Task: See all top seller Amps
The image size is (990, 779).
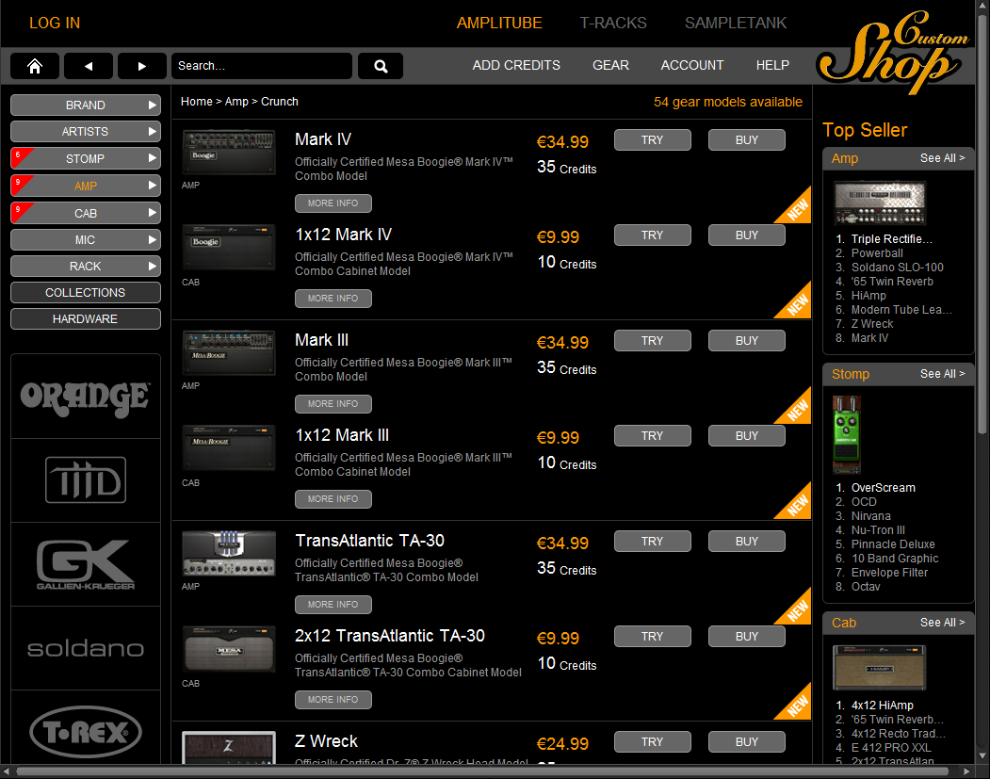Action: [942, 158]
